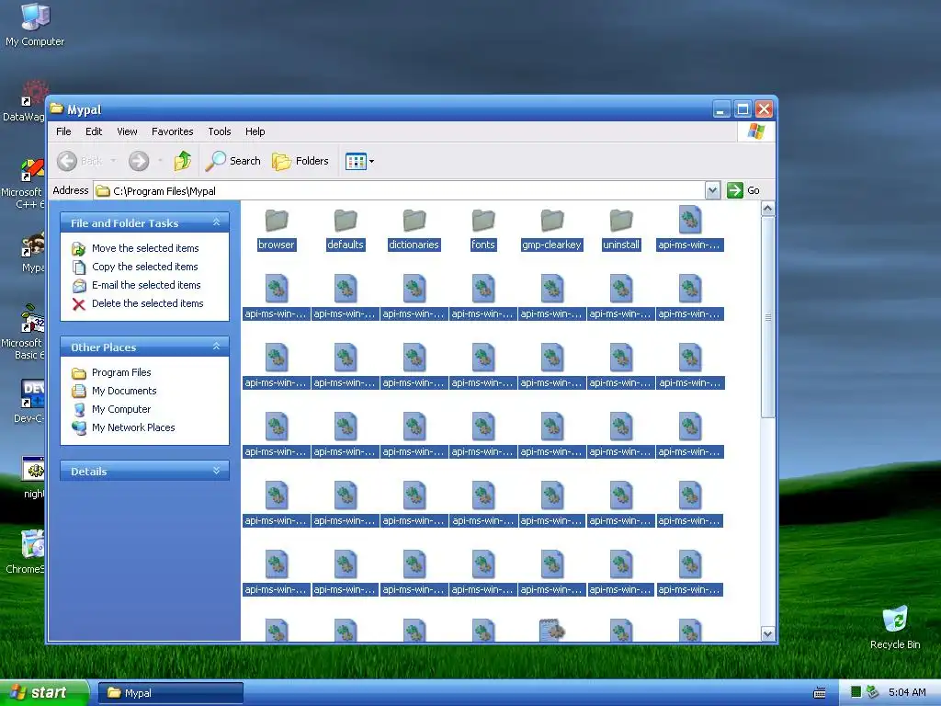Select the api-ms-win file beside uninstall folder
Screen dimensions: 941x706
coord(689,229)
